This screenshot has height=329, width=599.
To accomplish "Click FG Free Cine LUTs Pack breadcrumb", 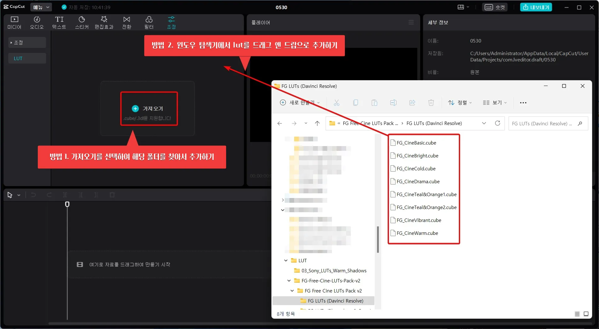I will tap(370, 123).
